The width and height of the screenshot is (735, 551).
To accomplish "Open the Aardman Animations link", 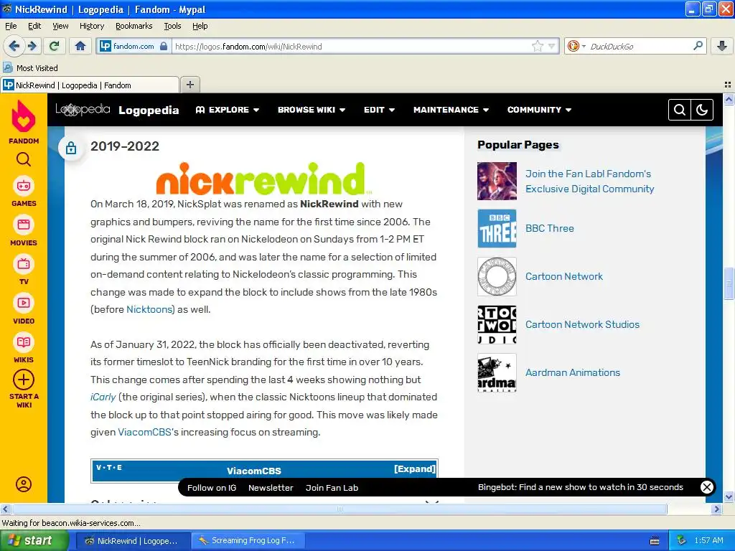I will 572,372.
